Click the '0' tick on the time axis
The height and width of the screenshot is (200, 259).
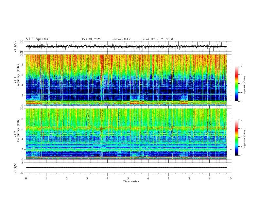[26, 178]
